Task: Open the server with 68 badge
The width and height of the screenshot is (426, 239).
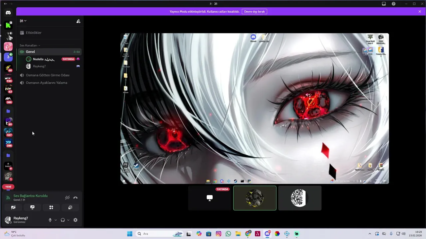Action: [x=8, y=68]
